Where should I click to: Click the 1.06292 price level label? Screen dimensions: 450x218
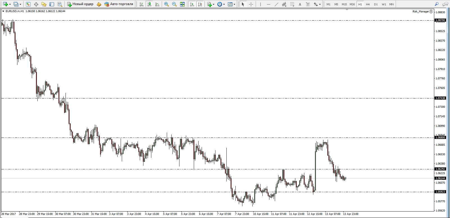pyautogui.click(x=440, y=169)
